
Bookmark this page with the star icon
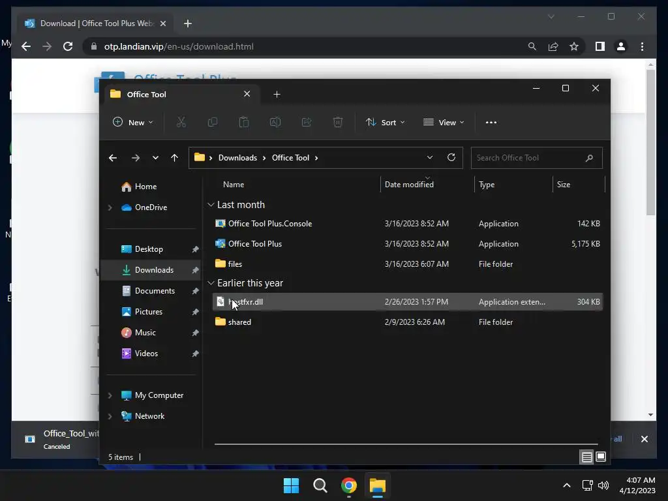(x=574, y=46)
